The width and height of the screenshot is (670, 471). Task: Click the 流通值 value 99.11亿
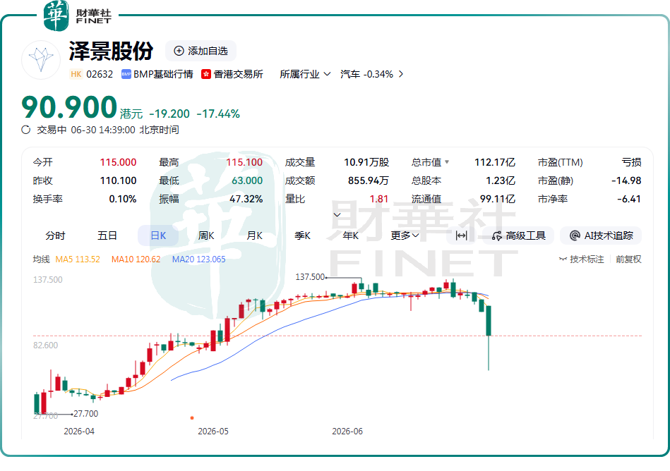[x=497, y=199]
